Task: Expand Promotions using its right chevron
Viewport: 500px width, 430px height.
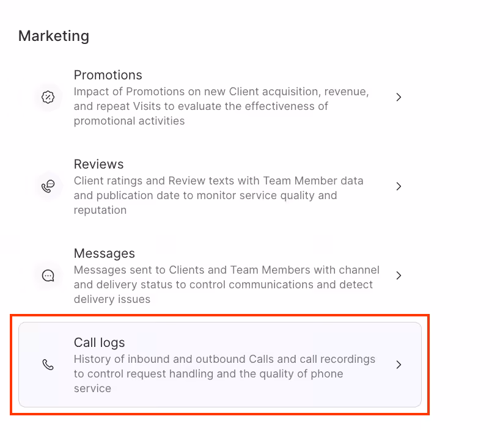Action: click(x=399, y=97)
